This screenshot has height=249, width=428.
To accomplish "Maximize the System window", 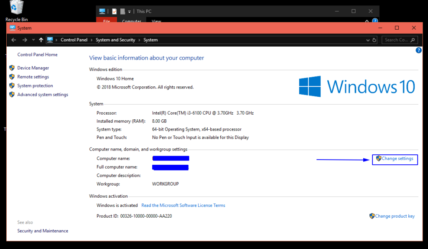I will click(397, 28).
